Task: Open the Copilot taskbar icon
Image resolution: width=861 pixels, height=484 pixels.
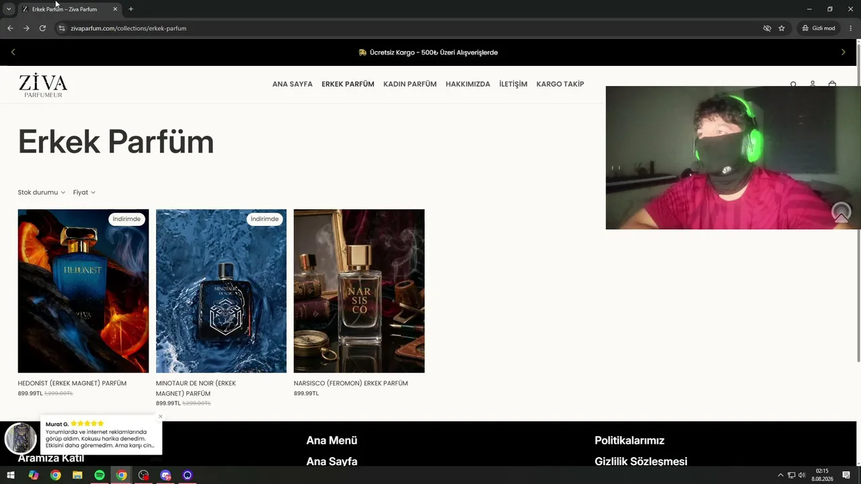Action: [x=33, y=475]
